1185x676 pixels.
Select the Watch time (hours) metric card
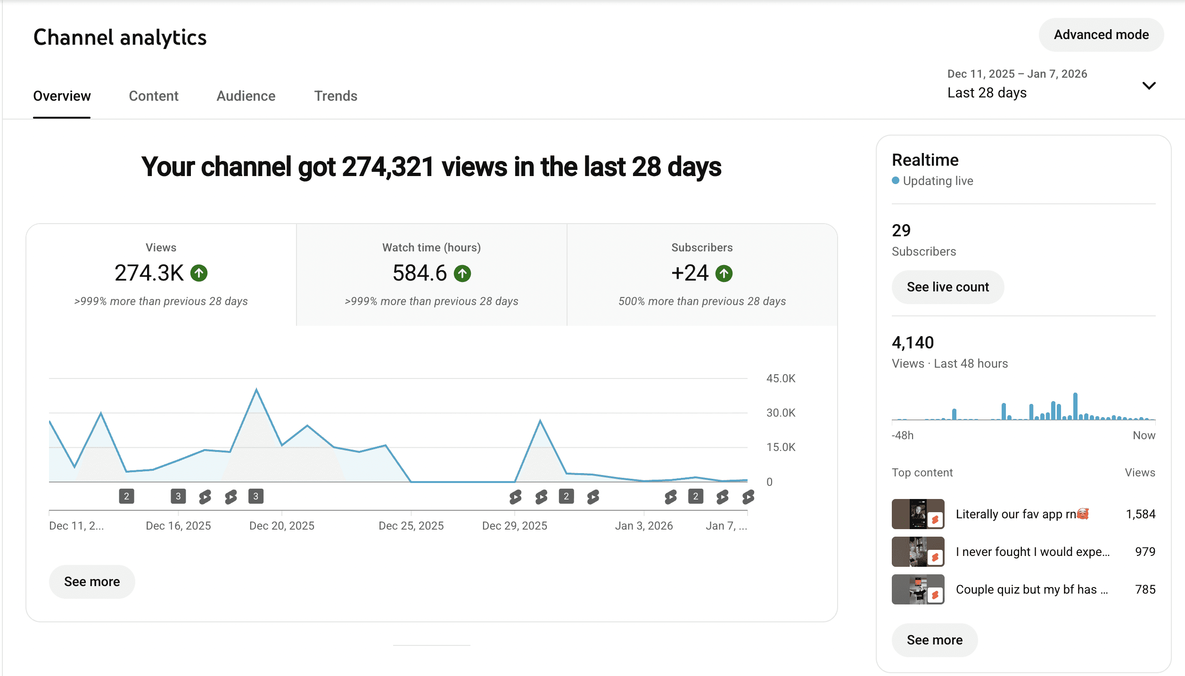431,274
